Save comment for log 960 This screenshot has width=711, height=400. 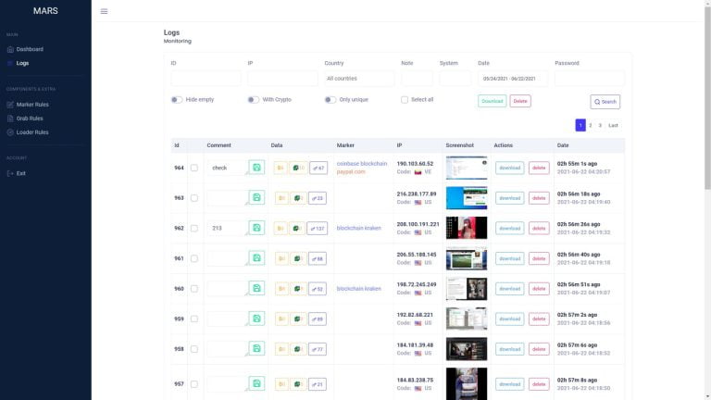[x=256, y=289]
